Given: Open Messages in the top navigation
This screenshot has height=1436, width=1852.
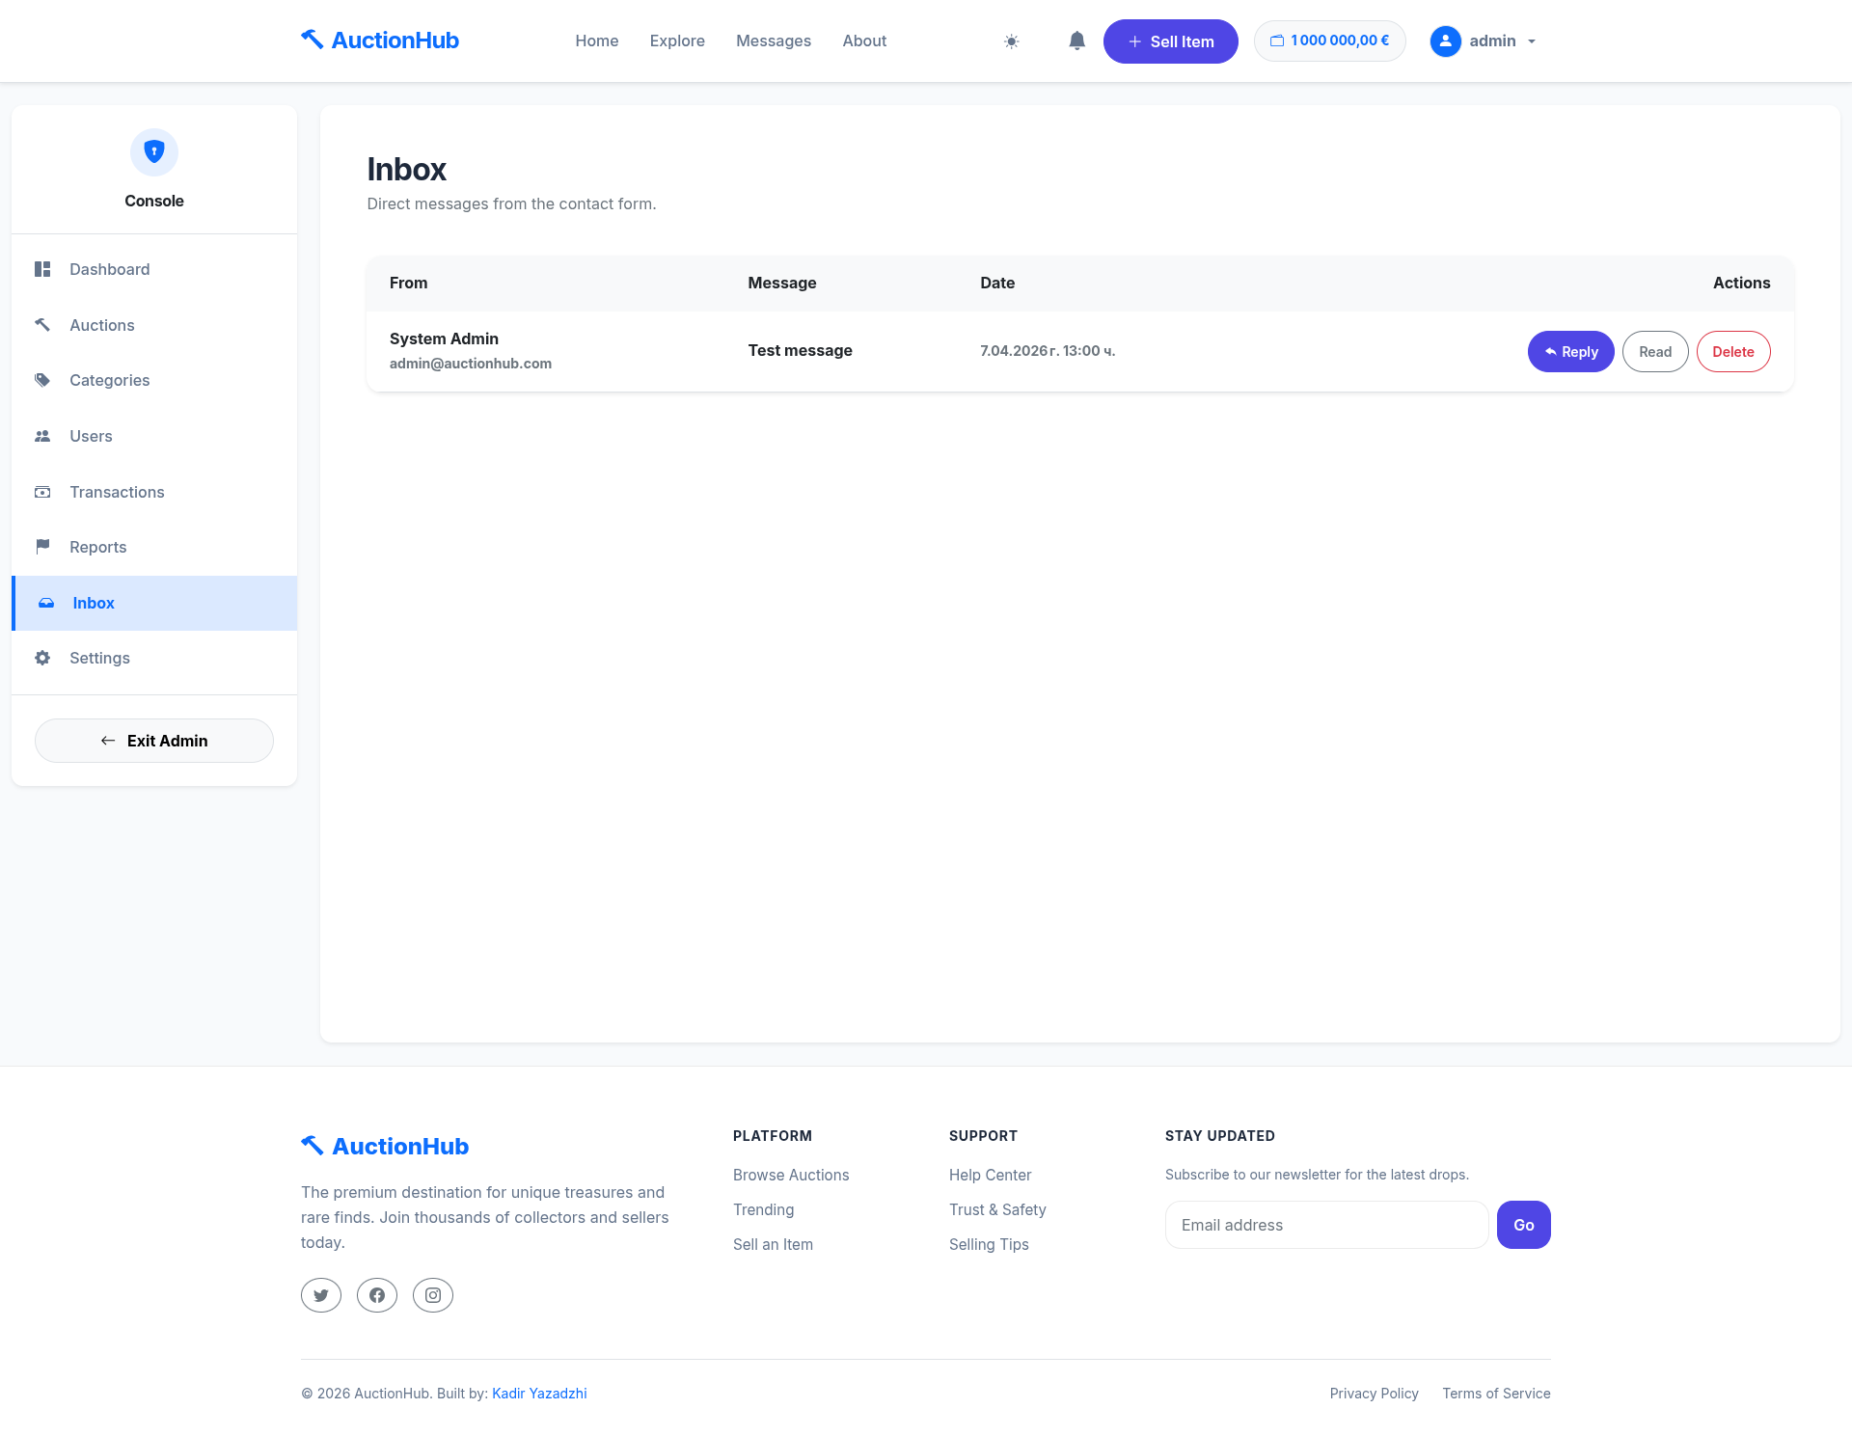Looking at the screenshot, I should click(774, 41).
